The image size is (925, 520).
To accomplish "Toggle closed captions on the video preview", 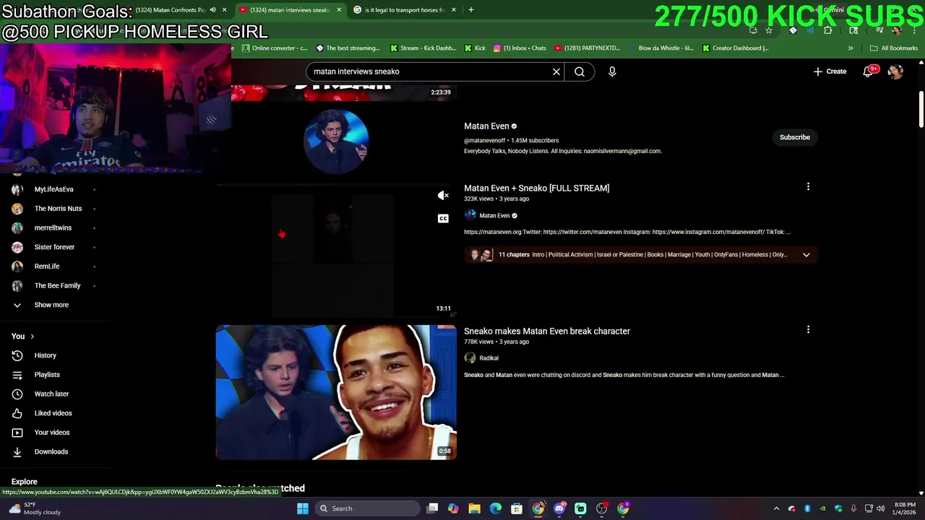I will point(443,218).
